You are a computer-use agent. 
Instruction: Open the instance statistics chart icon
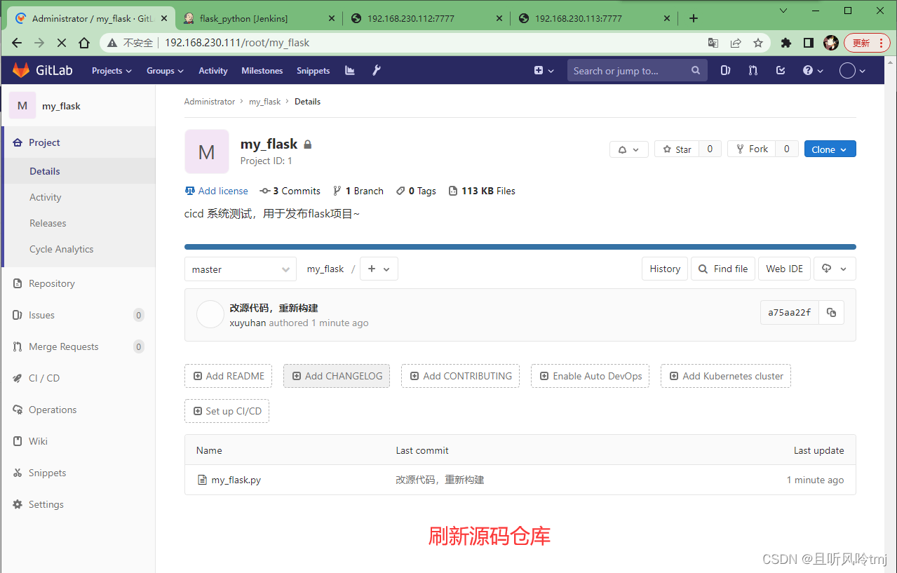click(351, 70)
